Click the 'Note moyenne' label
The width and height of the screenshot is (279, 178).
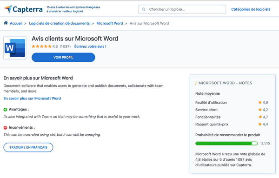point(207,93)
